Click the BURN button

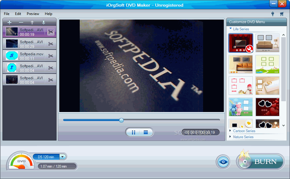tap(261, 162)
